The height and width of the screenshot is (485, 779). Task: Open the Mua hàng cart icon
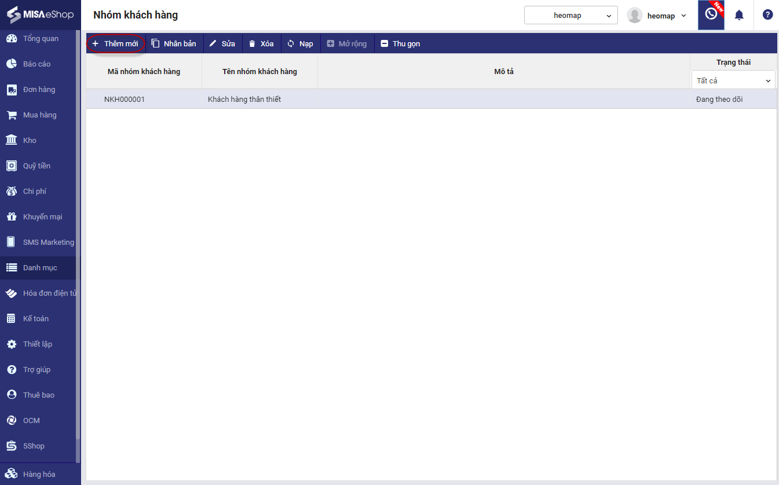click(11, 115)
